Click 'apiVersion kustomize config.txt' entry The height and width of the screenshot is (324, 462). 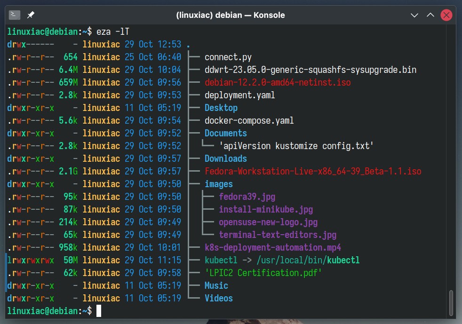click(x=296, y=146)
